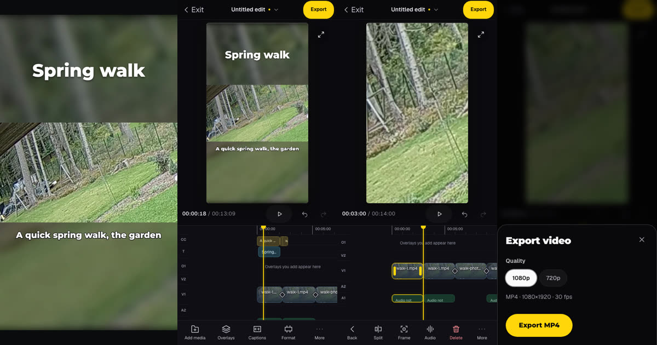This screenshot has width=657, height=345.
Task: Delete the selected clip
Action: [456, 332]
